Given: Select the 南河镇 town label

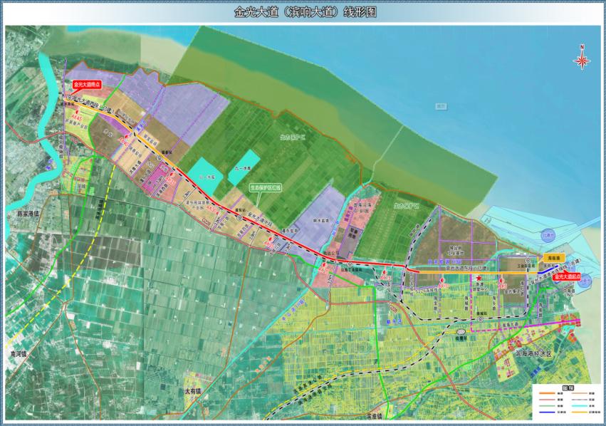Looking at the screenshot, I should [14, 353].
